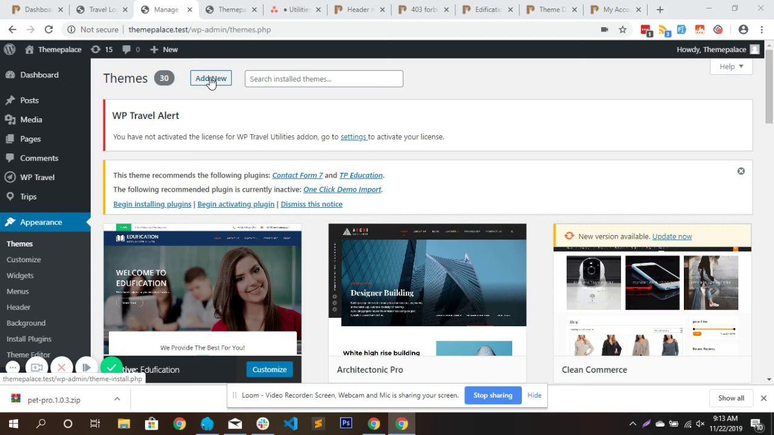
Task: Click the browser back arrow
Action: [12, 30]
